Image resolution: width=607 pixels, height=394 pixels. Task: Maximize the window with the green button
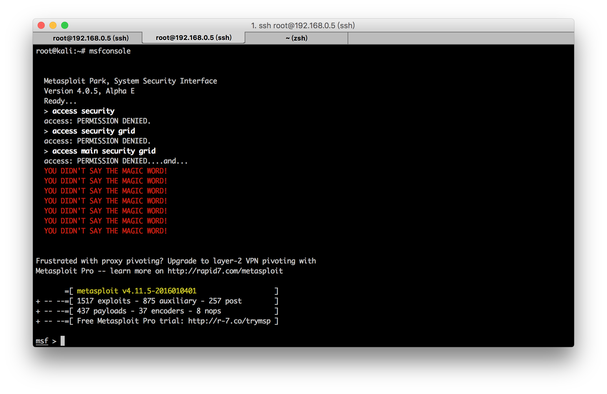click(65, 25)
